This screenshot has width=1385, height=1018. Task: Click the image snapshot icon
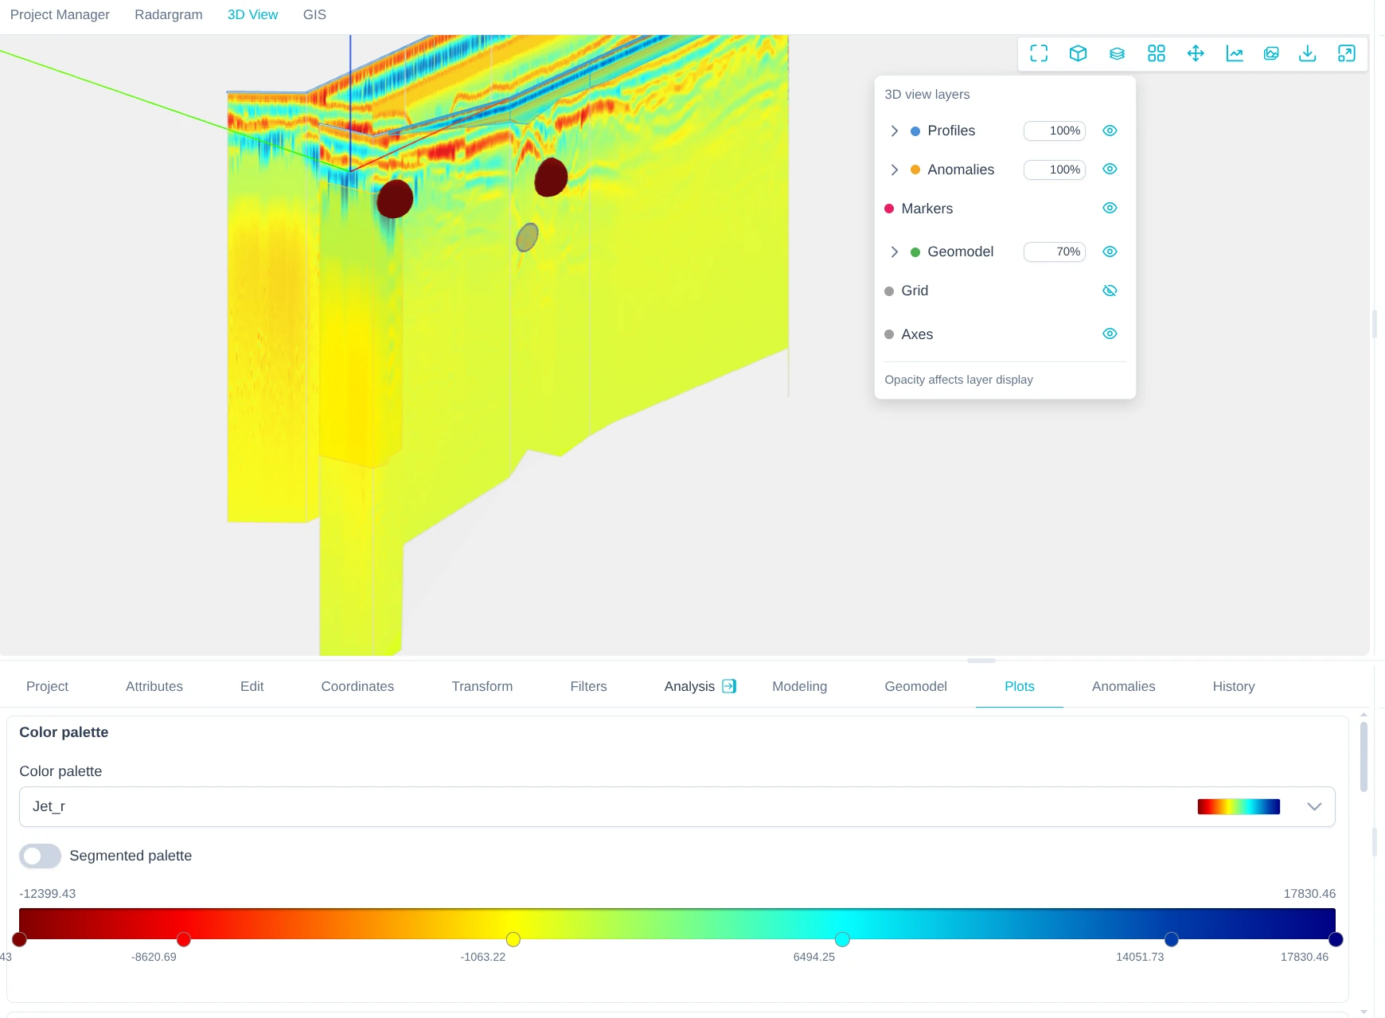click(1271, 53)
